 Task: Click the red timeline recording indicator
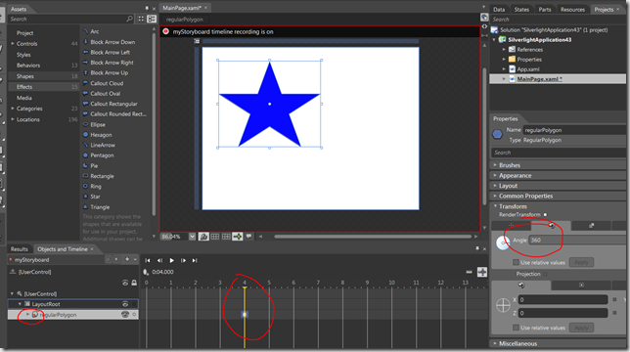[x=165, y=31]
